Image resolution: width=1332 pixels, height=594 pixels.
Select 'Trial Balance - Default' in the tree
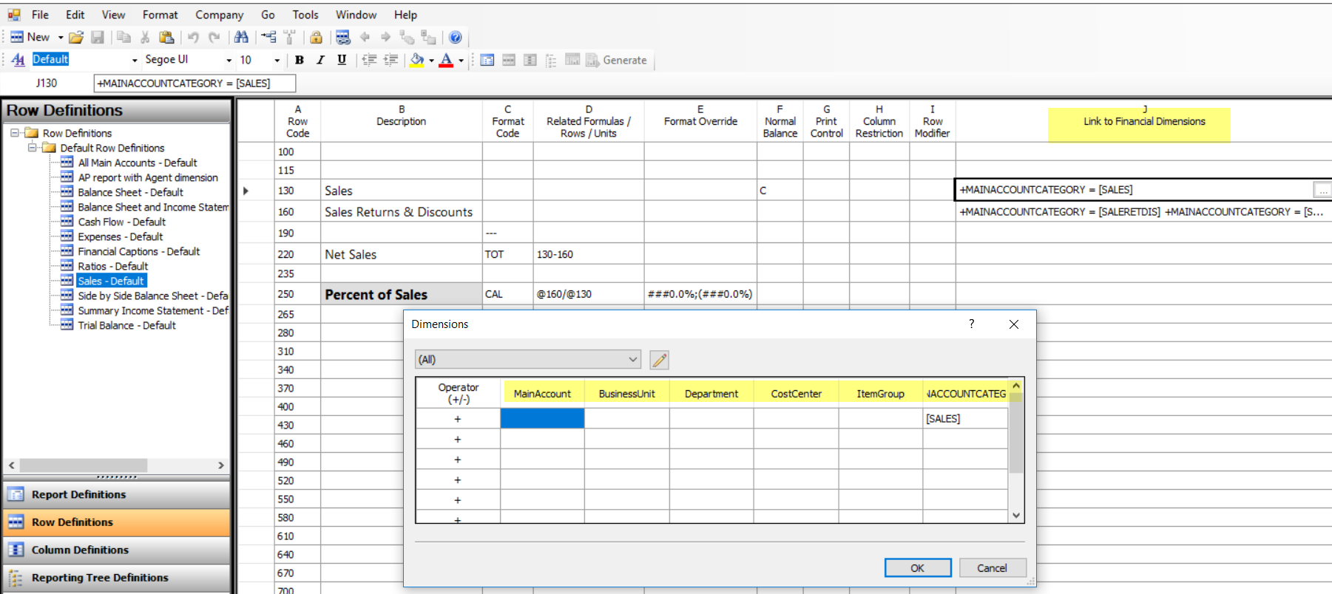[x=127, y=325]
